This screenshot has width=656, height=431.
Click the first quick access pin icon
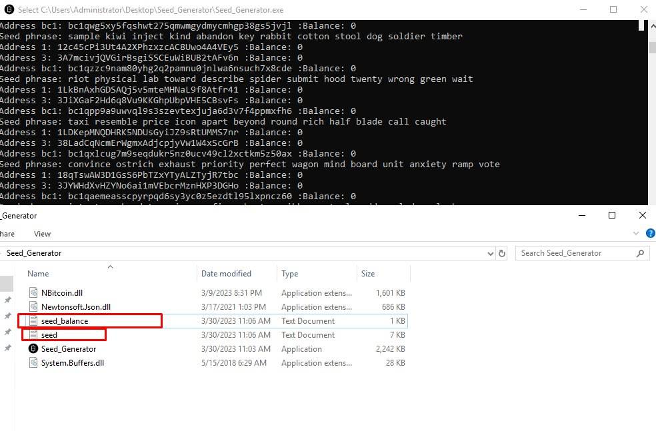pyautogui.click(x=7, y=300)
